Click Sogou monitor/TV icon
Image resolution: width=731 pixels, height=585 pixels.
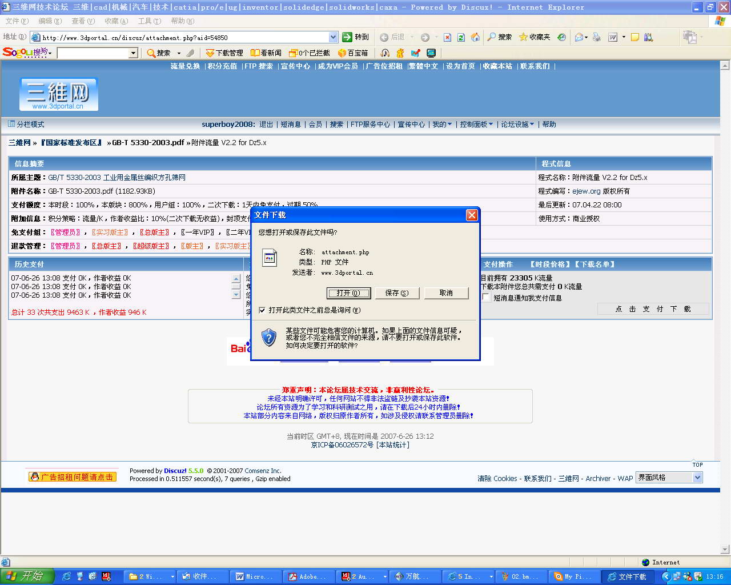[x=431, y=53]
